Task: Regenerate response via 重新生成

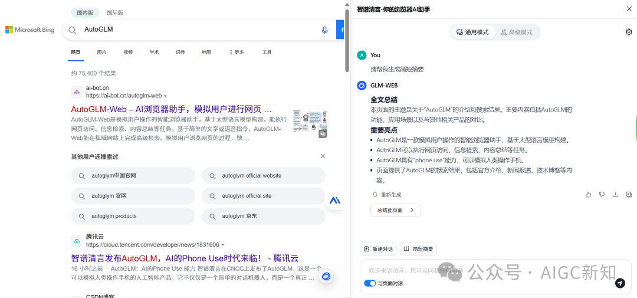Action: (x=387, y=195)
